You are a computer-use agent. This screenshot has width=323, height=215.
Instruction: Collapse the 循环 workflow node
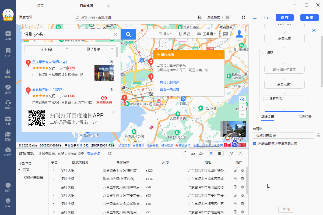pyautogui.click(x=263, y=53)
